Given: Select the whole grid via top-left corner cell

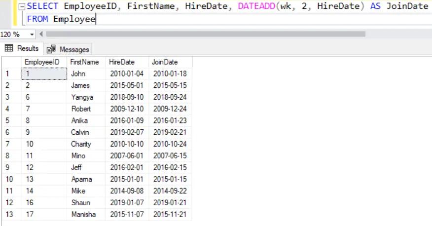Looking at the screenshot, I should pos(11,62).
